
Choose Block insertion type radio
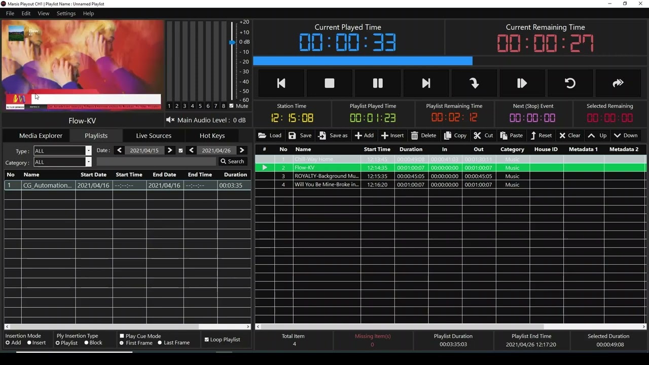point(86,343)
